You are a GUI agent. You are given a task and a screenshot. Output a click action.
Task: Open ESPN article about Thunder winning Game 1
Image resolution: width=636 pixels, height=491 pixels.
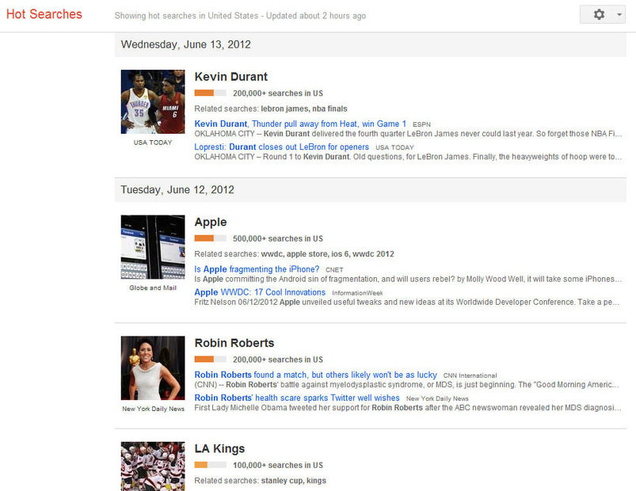pos(300,124)
